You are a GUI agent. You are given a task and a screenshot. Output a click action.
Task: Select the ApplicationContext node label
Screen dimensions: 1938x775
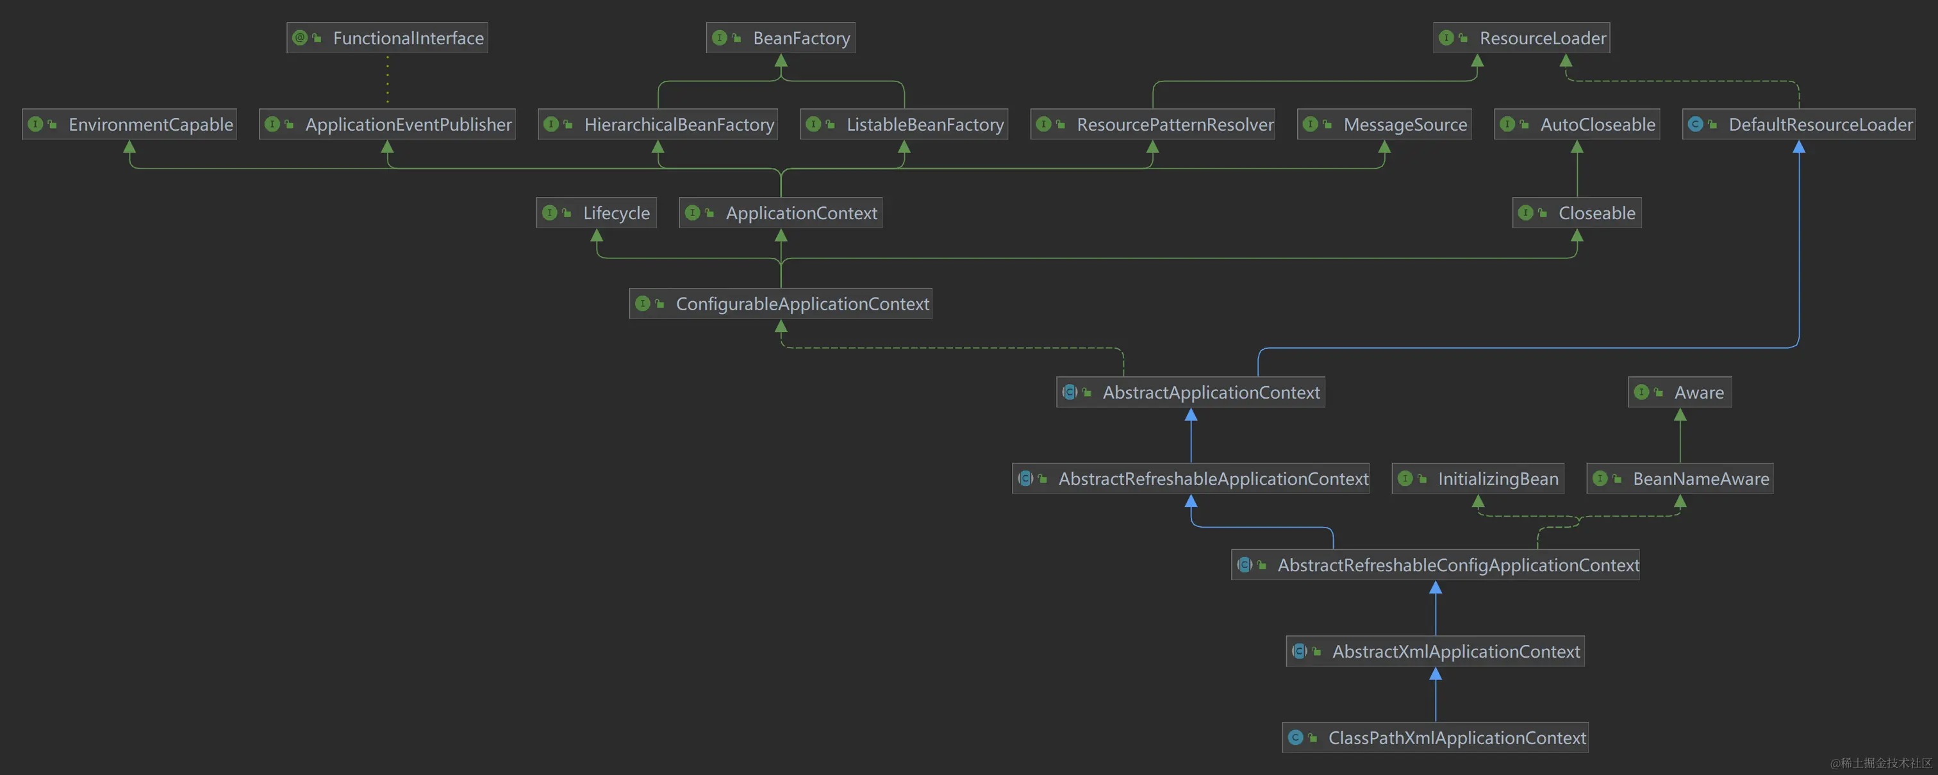point(801,213)
